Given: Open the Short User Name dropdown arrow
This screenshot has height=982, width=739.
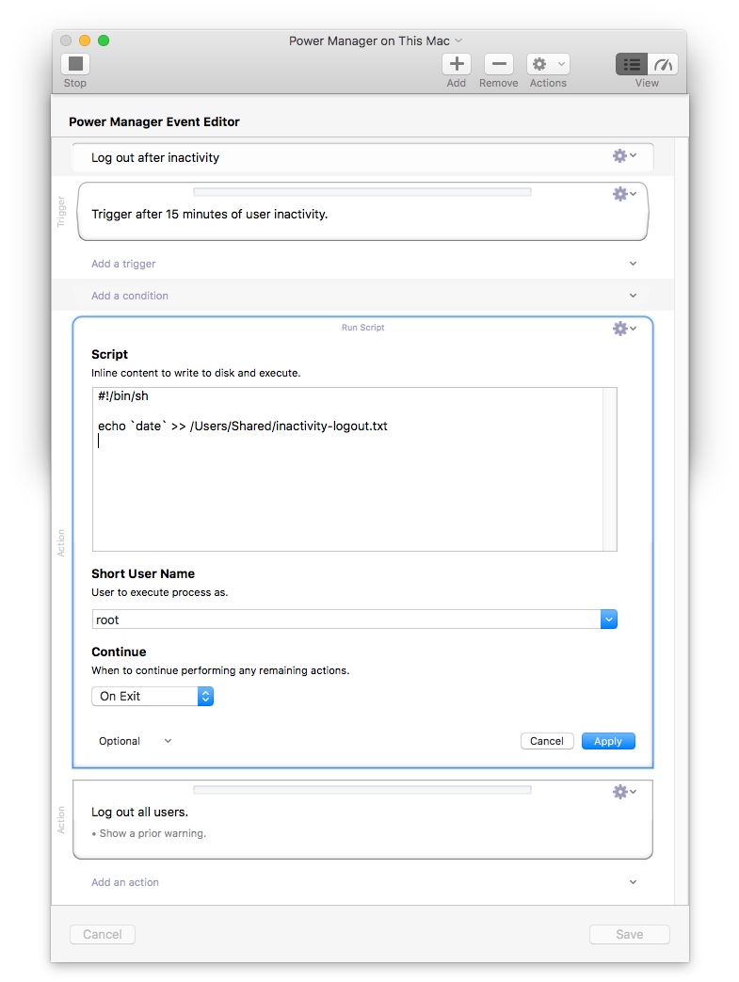Looking at the screenshot, I should (609, 620).
